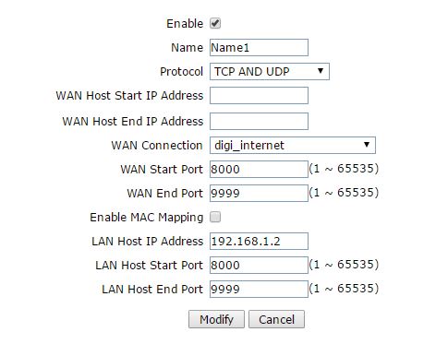The width and height of the screenshot is (448, 344).
Task: Focus the LAN Host End Port field
Action: (x=259, y=289)
